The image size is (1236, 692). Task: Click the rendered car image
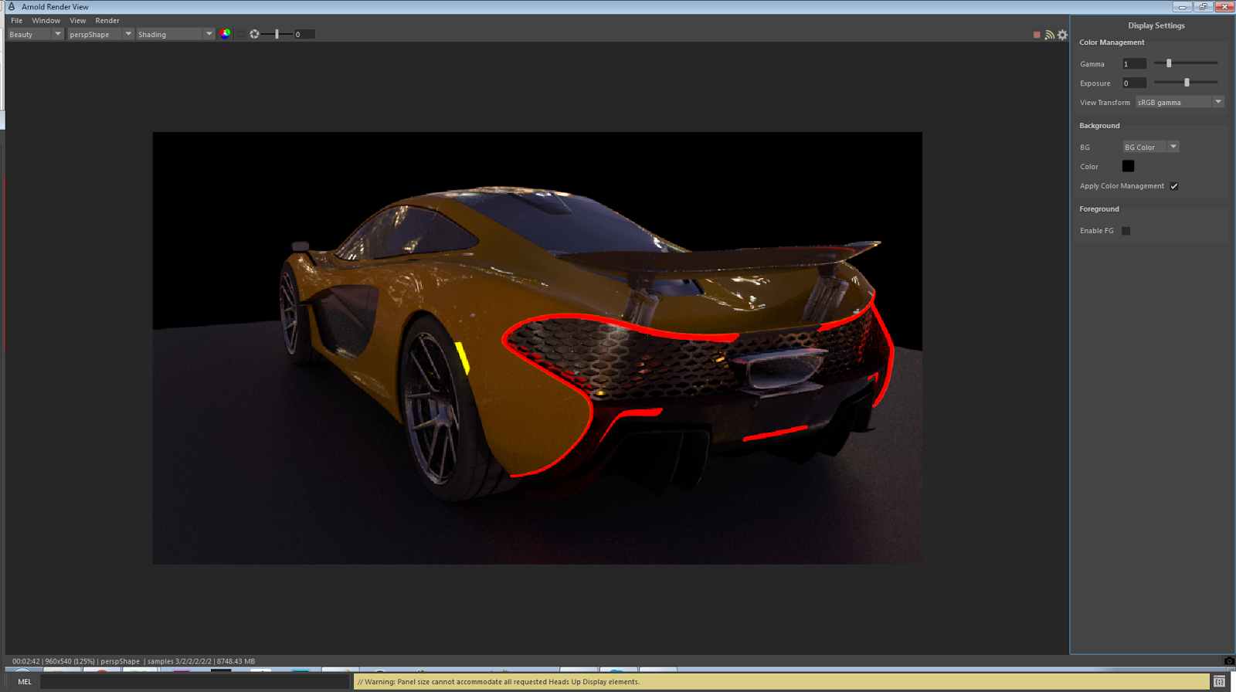[x=537, y=348]
